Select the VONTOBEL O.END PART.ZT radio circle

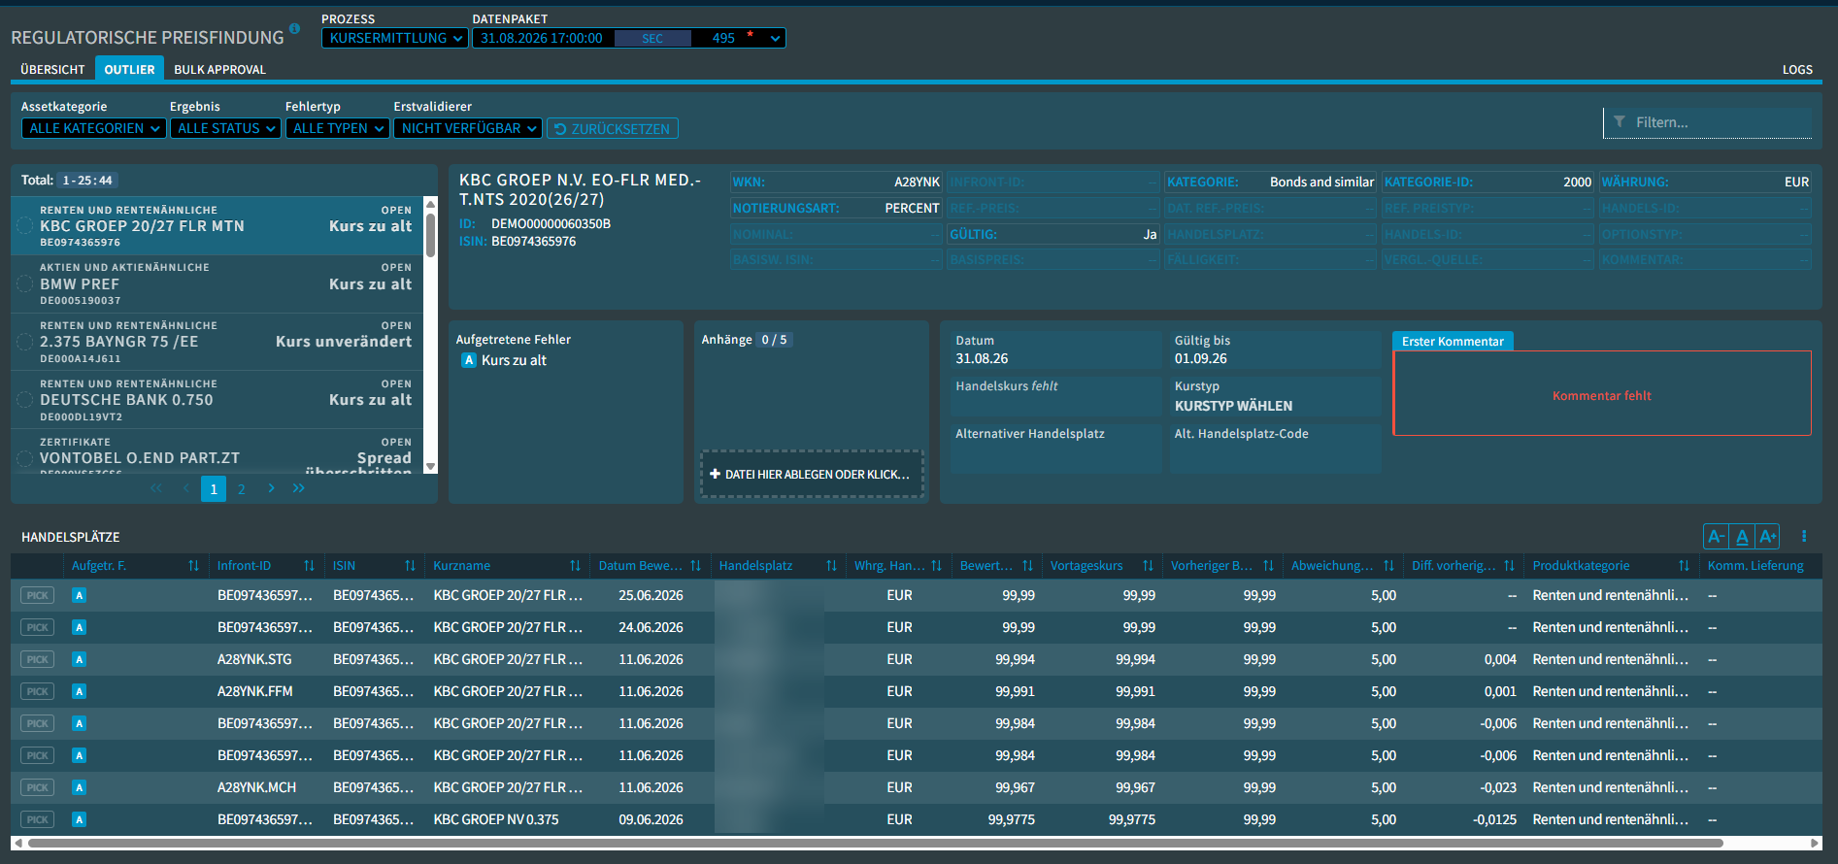[x=25, y=457]
